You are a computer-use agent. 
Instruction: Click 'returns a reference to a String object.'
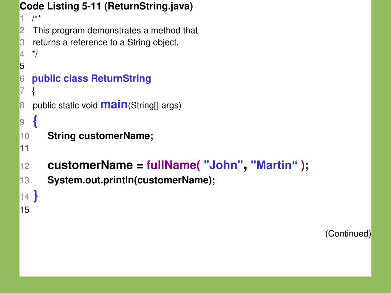[x=106, y=42]
